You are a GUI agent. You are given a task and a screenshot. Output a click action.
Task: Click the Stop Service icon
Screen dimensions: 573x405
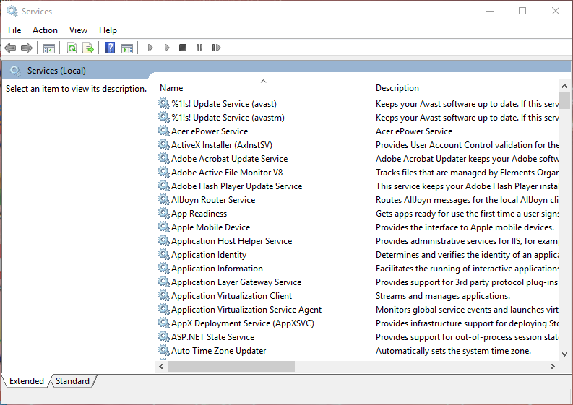(x=183, y=48)
